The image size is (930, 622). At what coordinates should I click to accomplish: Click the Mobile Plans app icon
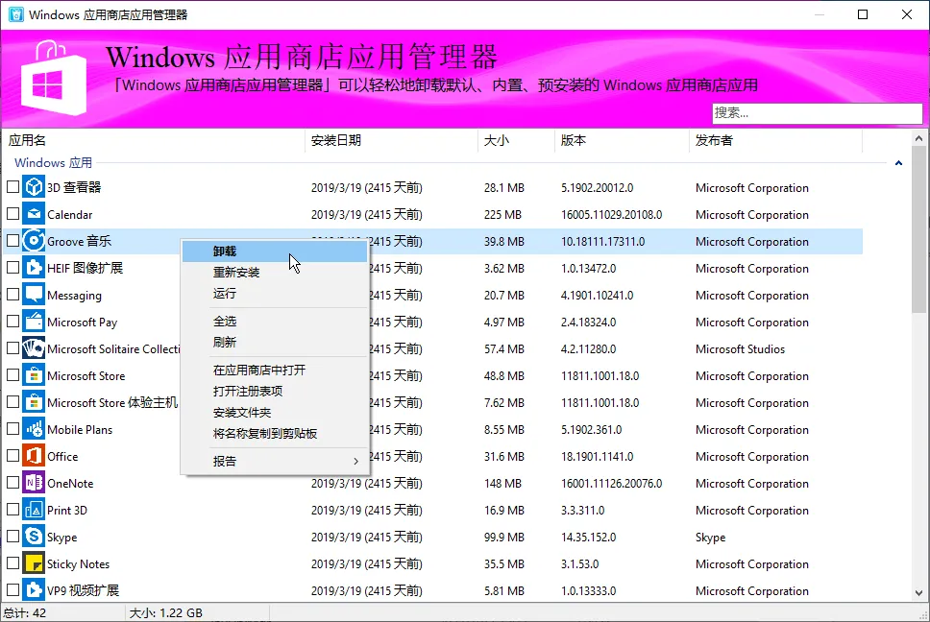coord(34,429)
